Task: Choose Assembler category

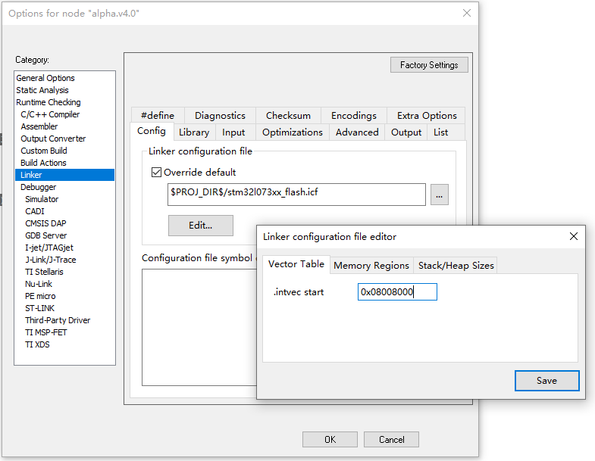Action: (39, 126)
